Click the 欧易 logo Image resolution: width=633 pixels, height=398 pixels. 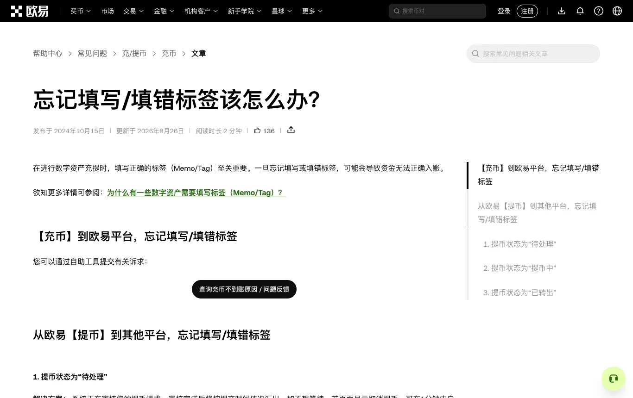(x=30, y=11)
